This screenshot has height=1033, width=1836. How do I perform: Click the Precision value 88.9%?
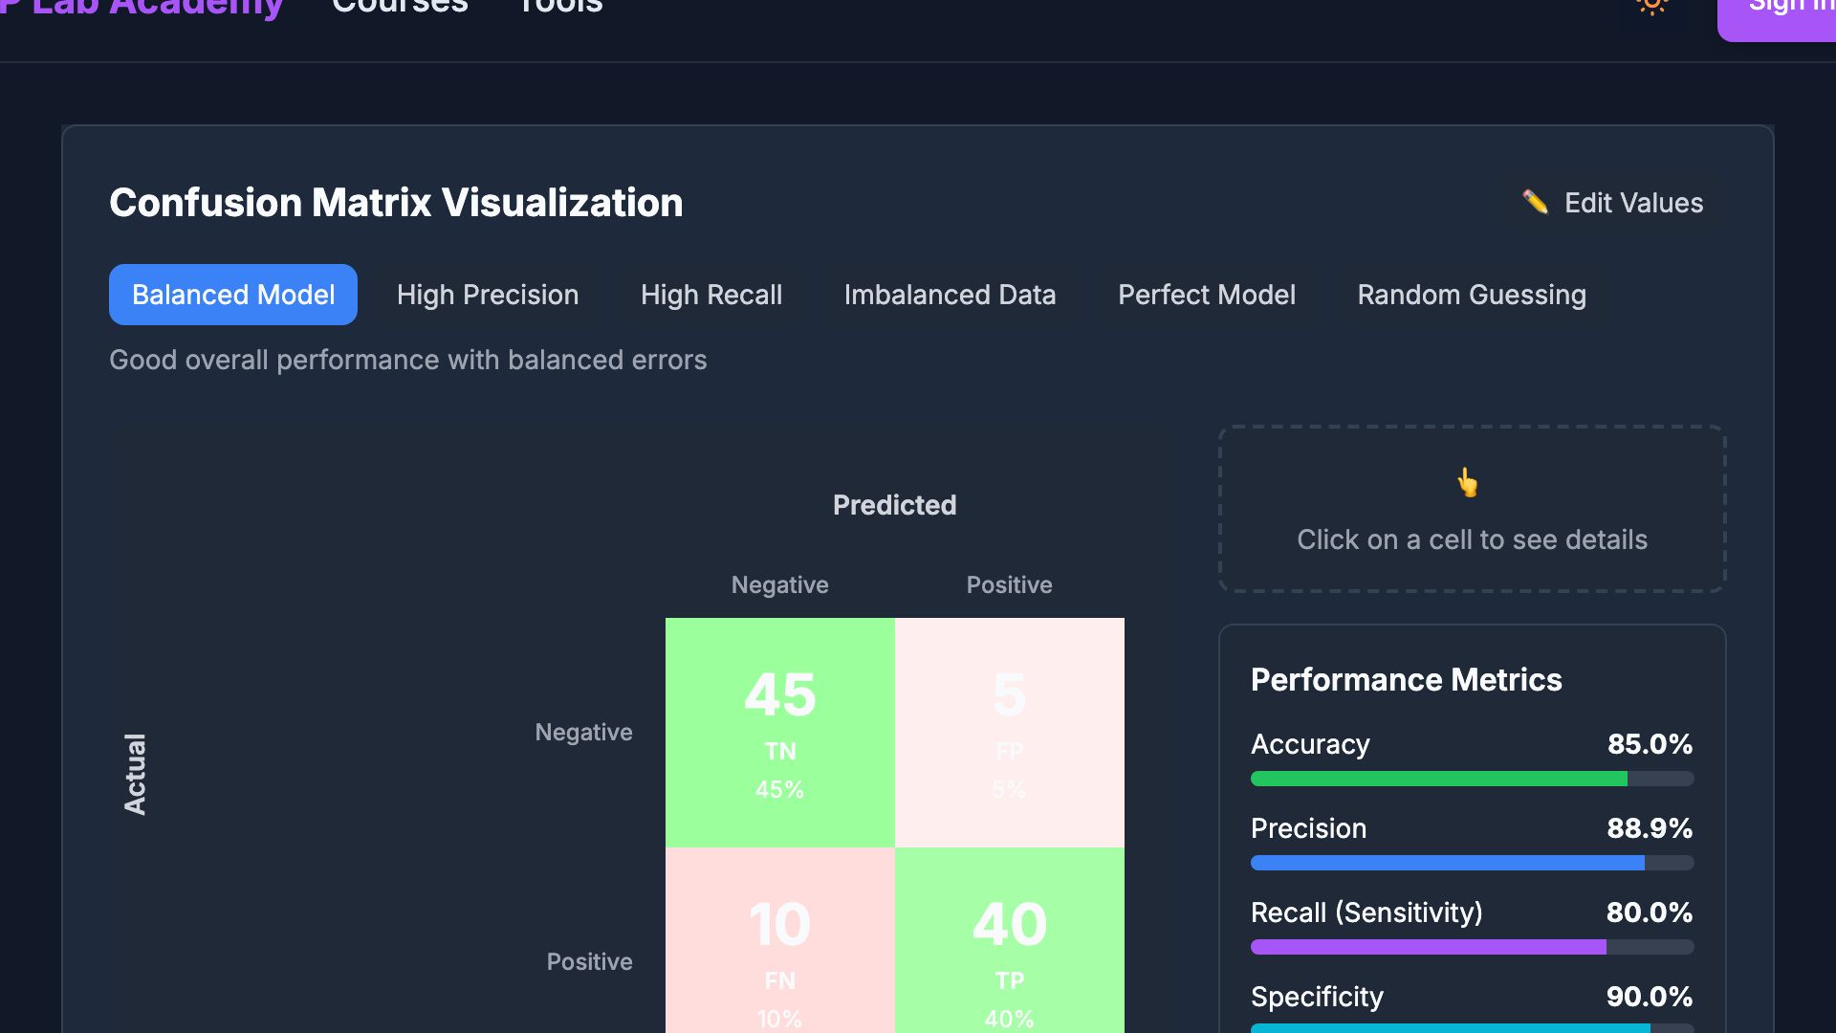[x=1650, y=828]
